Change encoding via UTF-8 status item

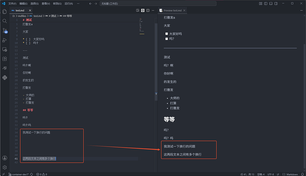point(271,174)
